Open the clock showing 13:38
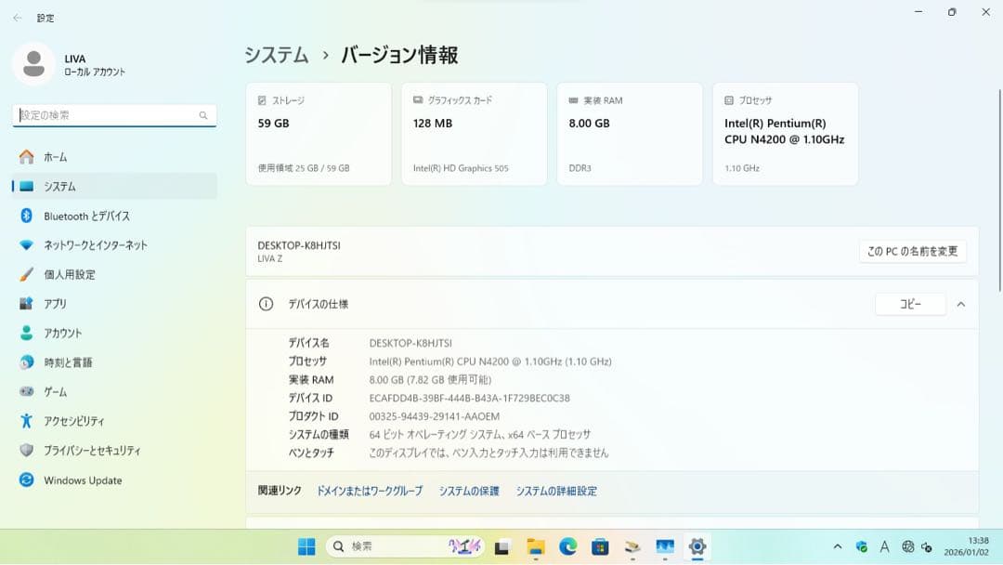This screenshot has width=1003, height=565. pos(966,546)
